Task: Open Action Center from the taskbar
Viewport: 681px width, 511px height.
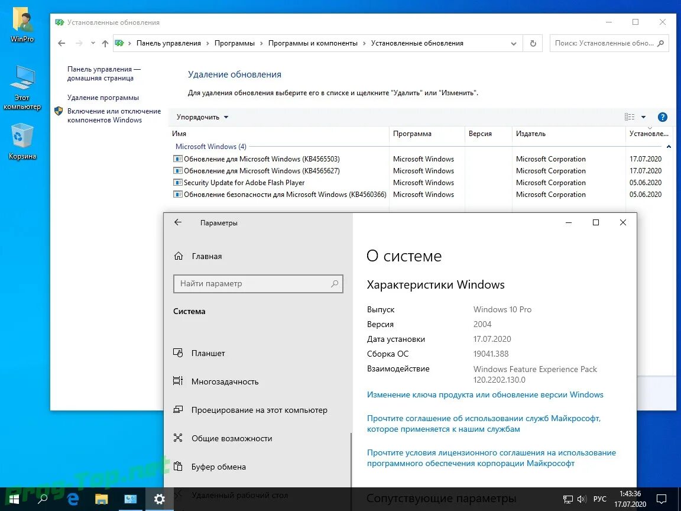Action: (x=661, y=499)
